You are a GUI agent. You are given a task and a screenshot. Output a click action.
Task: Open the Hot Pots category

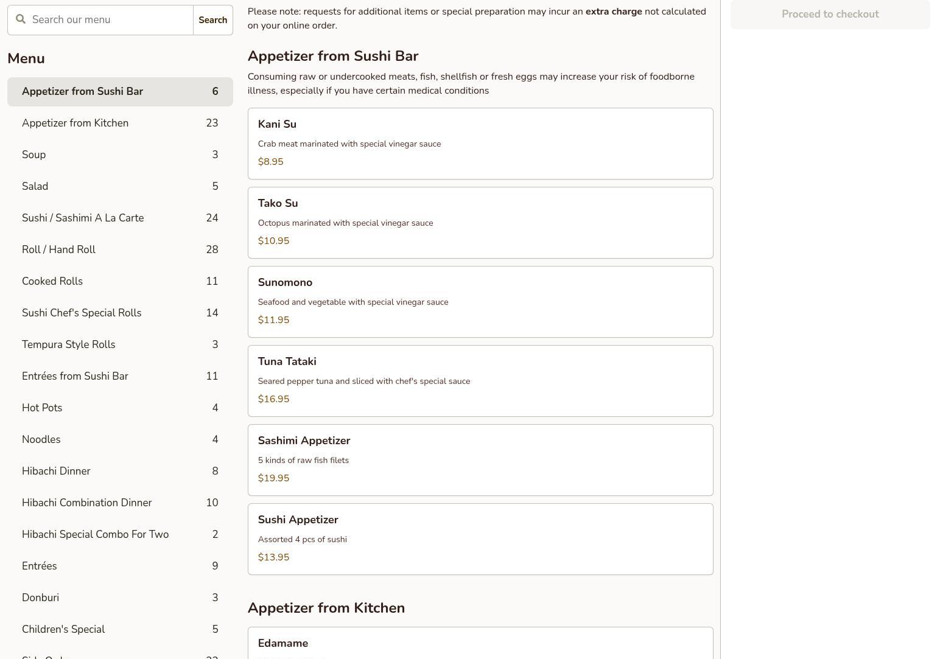(x=120, y=408)
